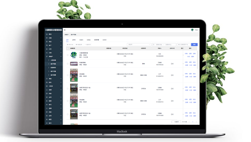Expand the 店铺 sidebar menu chevron

click(x=61, y=38)
